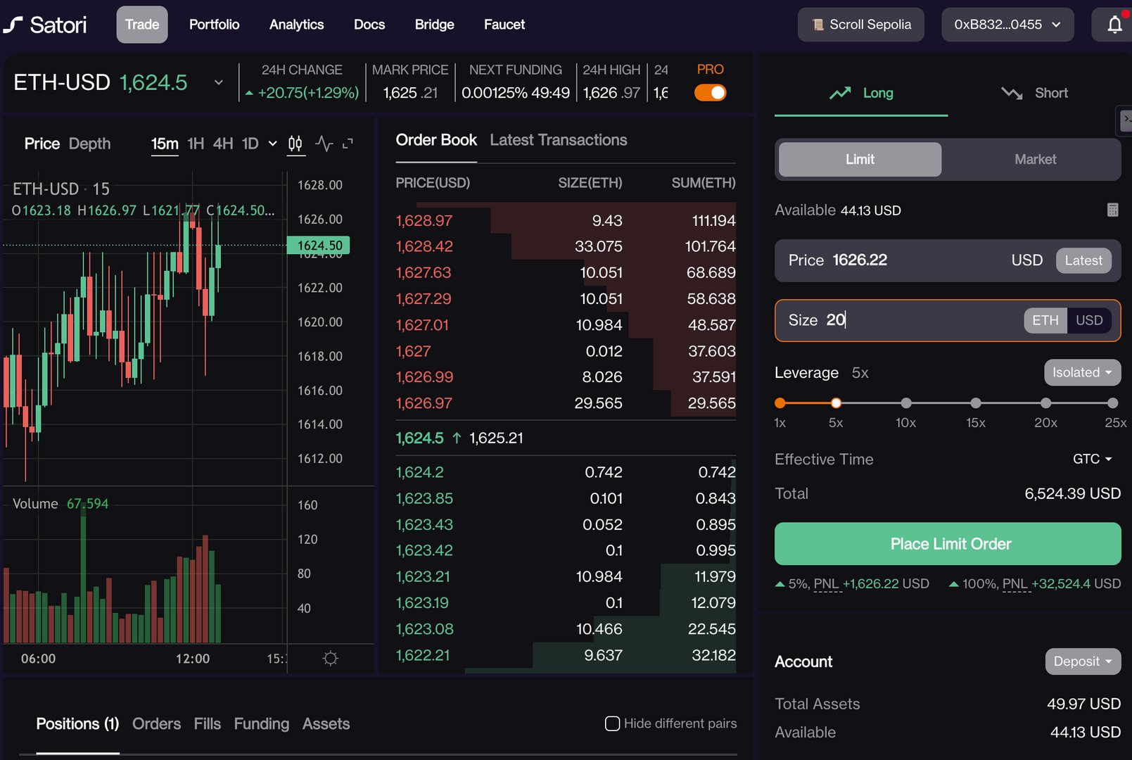Open the Latest Transactions tab
Screen dimensions: 1132x760
tap(558, 140)
